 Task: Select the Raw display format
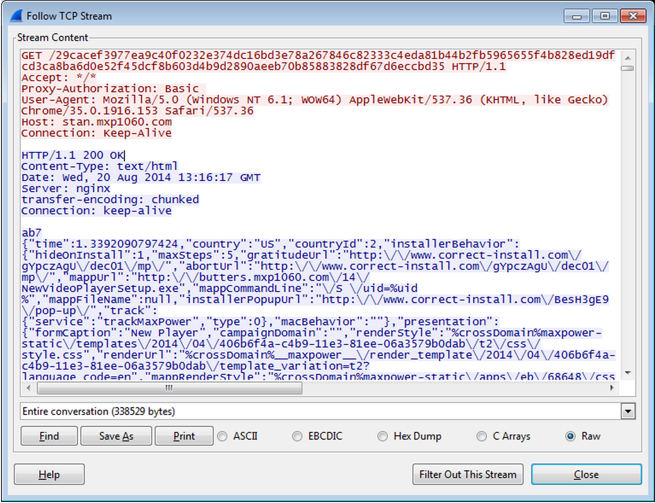click(x=571, y=436)
